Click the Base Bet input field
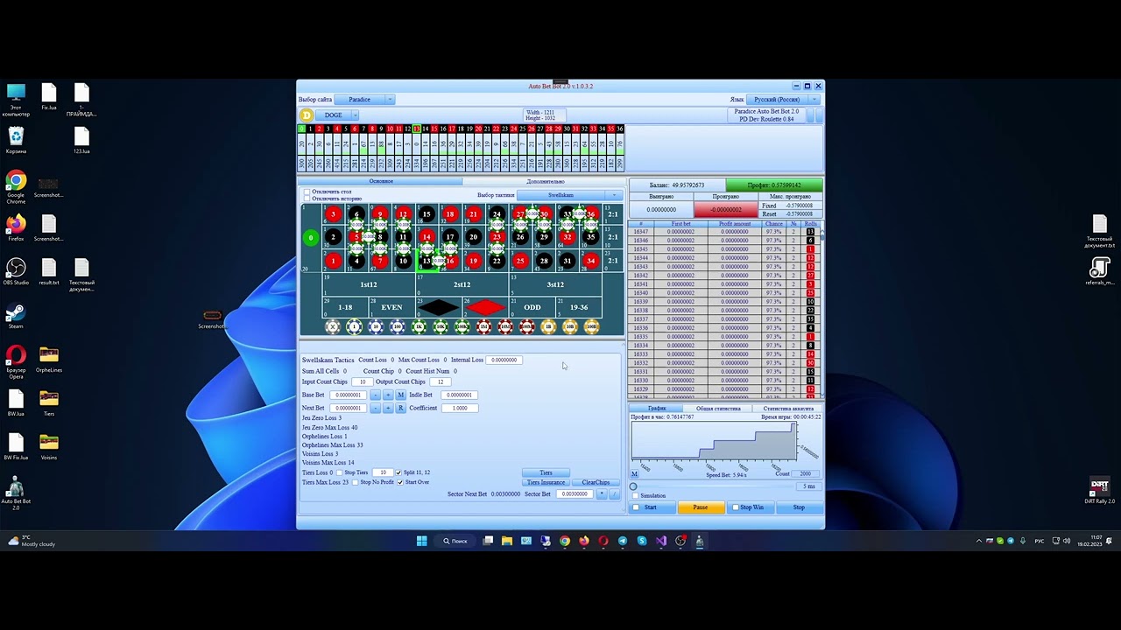This screenshot has width=1121, height=630. pos(348,395)
